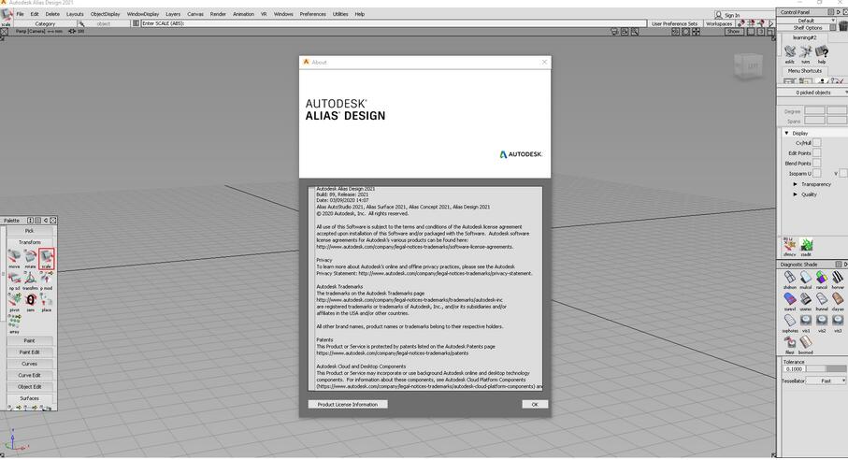Screen dimensions: 848x460
Task: Select the Set Pivot tool icon
Action: tap(14, 302)
